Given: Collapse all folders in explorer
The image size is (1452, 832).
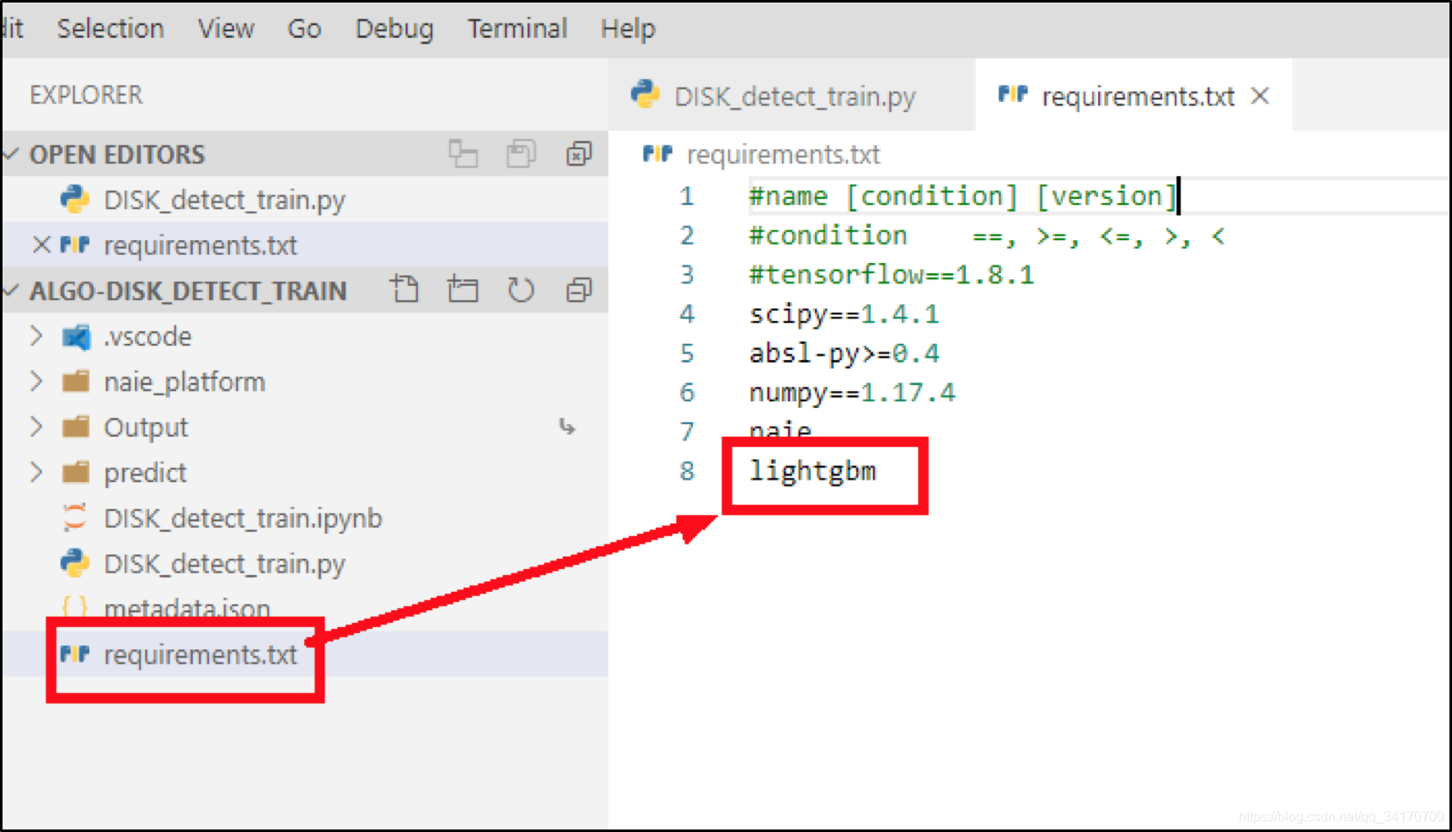Looking at the screenshot, I should (x=579, y=290).
